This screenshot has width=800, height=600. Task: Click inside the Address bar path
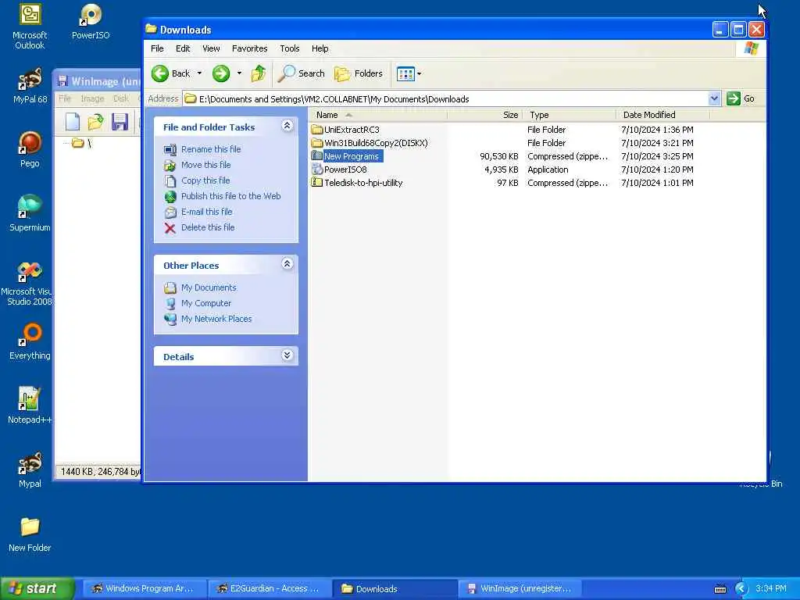pos(446,99)
